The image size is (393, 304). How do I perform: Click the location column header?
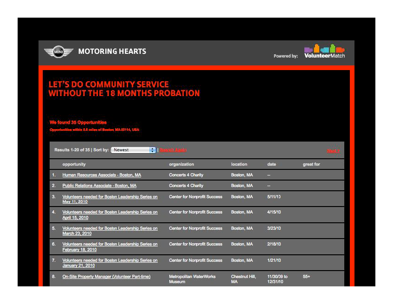tap(239, 164)
